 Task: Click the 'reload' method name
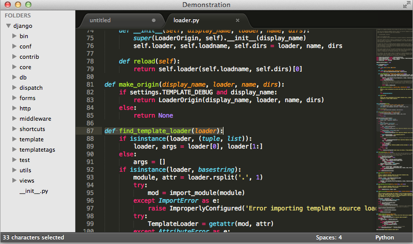(x=144, y=61)
